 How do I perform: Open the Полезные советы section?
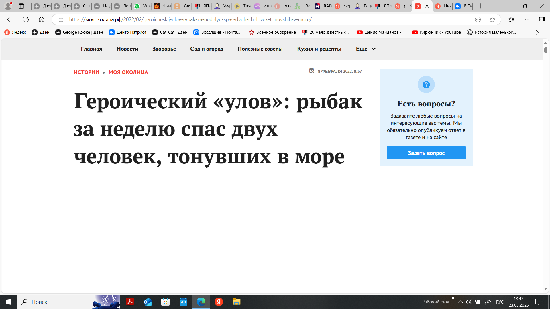click(x=260, y=49)
